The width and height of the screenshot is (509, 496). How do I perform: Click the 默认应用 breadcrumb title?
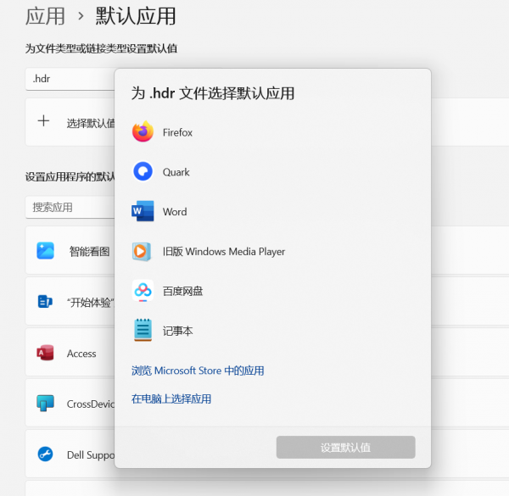[x=136, y=16]
